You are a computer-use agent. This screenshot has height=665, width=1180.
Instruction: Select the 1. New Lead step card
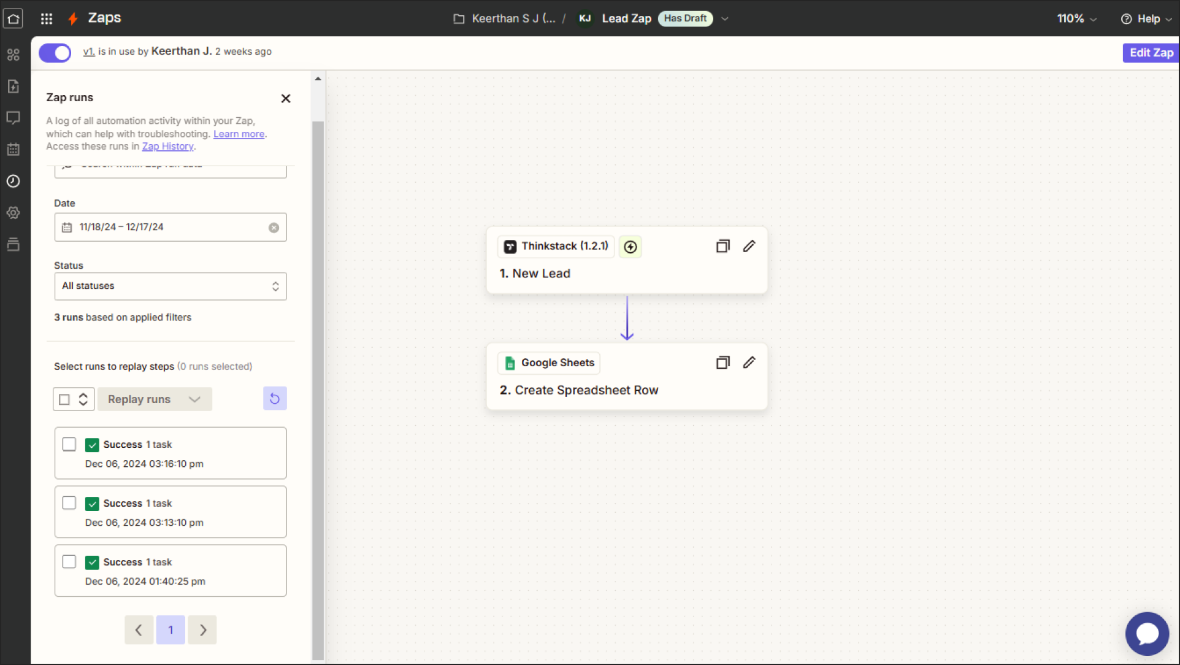(x=626, y=260)
